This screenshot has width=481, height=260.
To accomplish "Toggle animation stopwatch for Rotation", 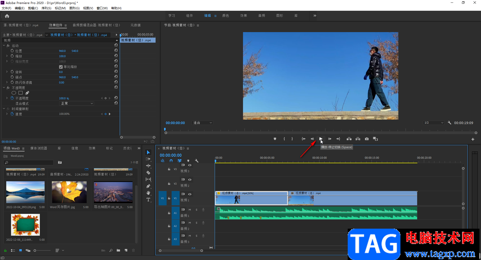I will (12, 72).
